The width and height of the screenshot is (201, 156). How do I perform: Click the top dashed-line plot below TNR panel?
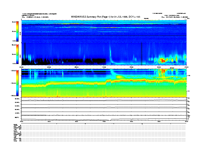coord(104,100)
